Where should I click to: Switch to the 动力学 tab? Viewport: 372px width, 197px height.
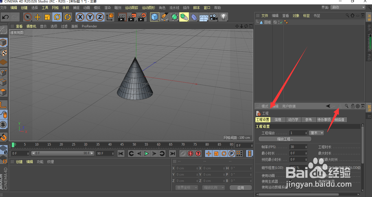click(293, 120)
